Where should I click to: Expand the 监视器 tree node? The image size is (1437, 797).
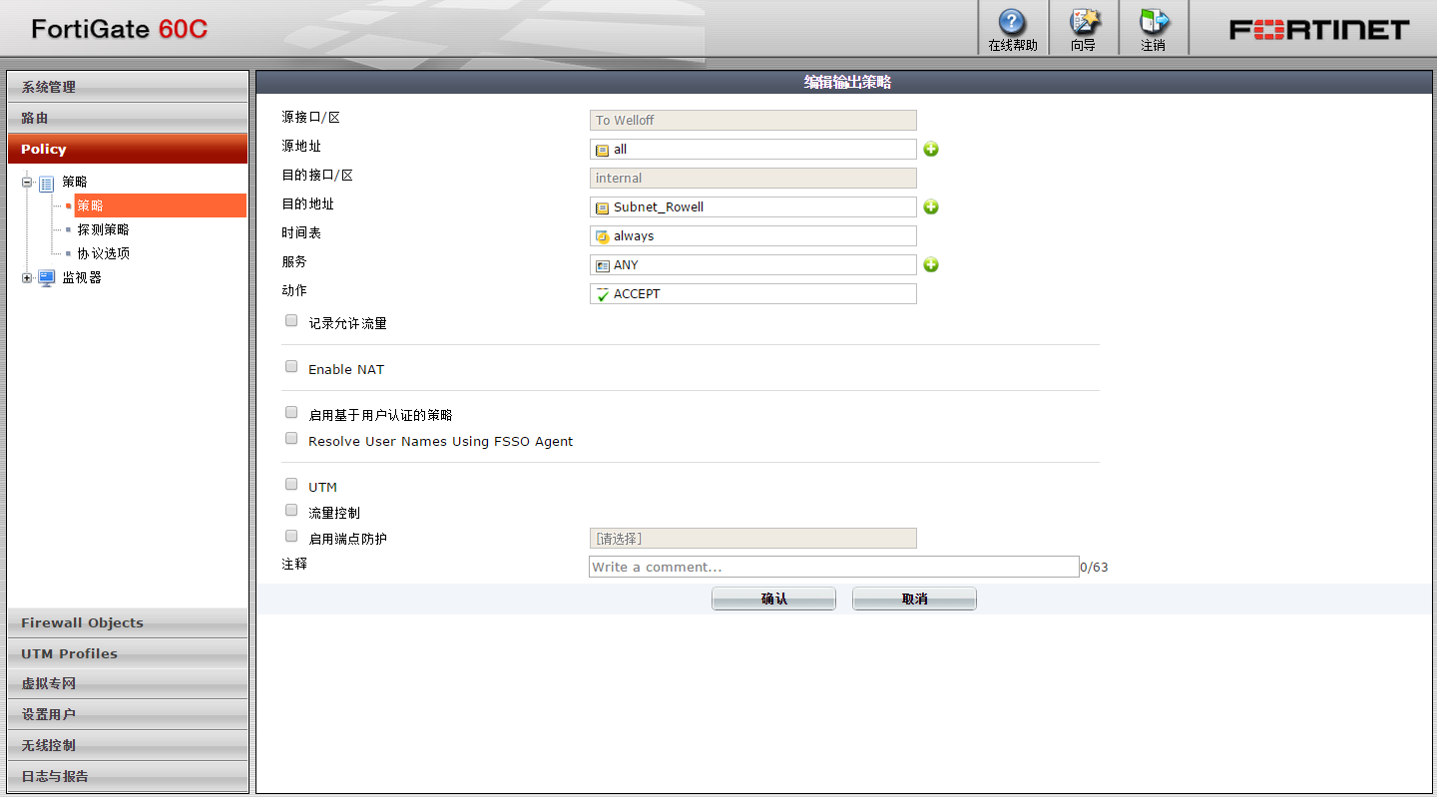point(27,278)
